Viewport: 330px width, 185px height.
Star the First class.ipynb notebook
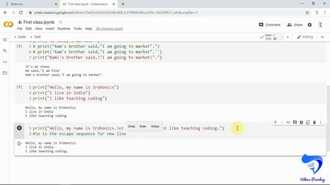click(x=61, y=22)
